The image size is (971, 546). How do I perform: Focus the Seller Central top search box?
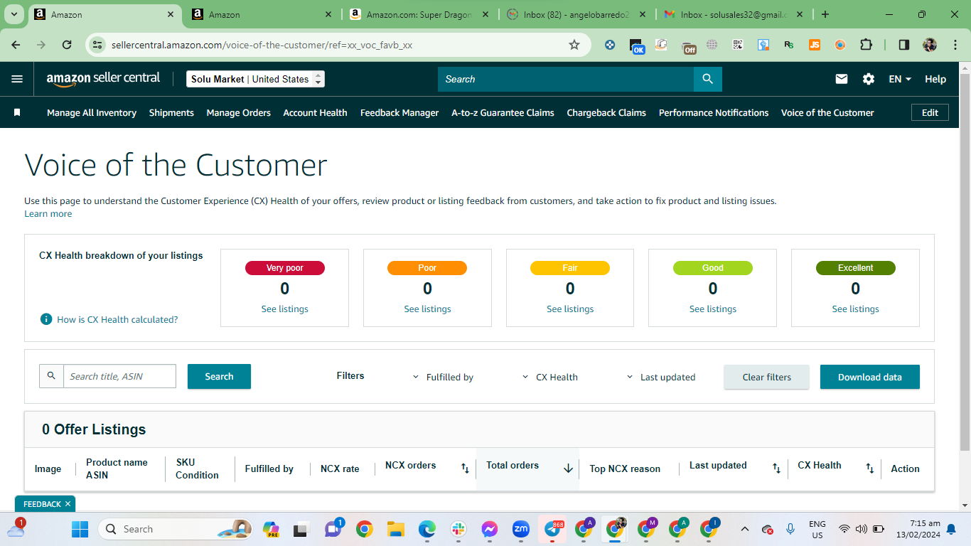click(566, 79)
